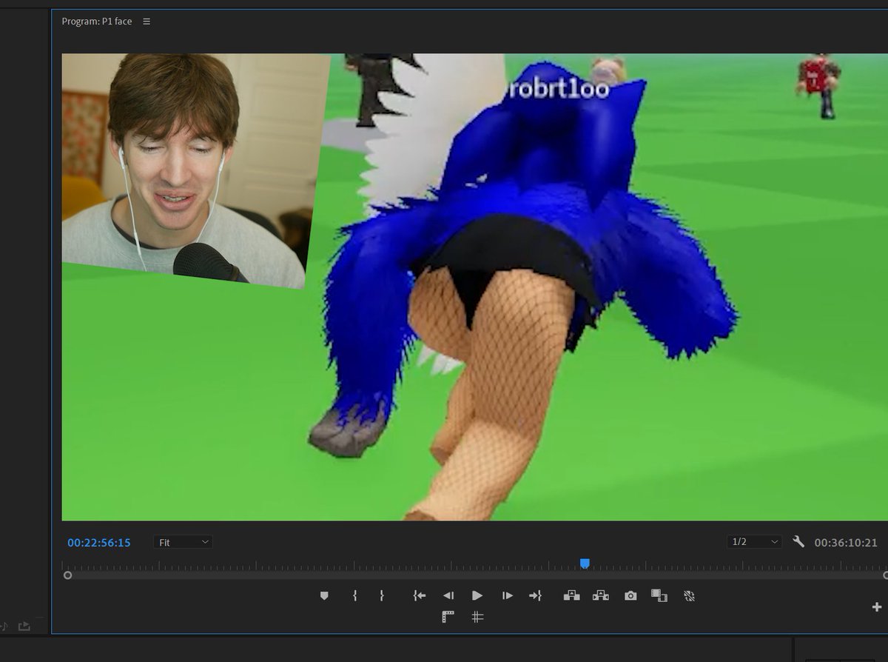Viewport: 888px width, 662px height.
Task: Jump to the Out point
Action: click(x=535, y=595)
